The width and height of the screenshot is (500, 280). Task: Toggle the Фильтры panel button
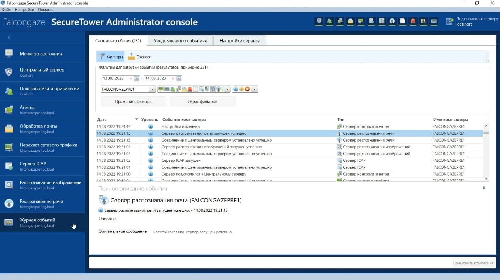[111, 57]
